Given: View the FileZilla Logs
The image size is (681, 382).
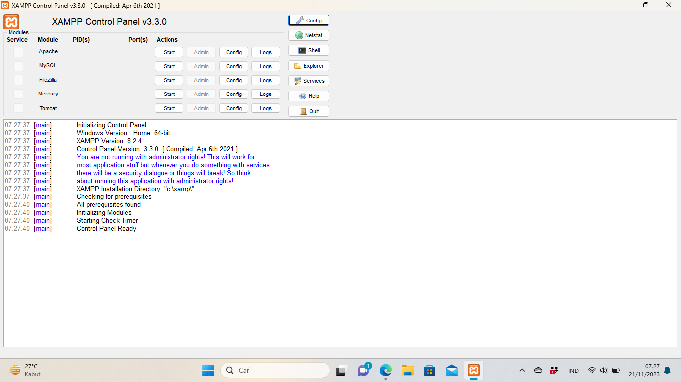Looking at the screenshot, I should 265,80.
